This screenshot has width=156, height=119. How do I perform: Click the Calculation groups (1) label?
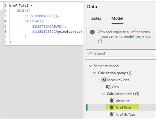pos(115,73)
